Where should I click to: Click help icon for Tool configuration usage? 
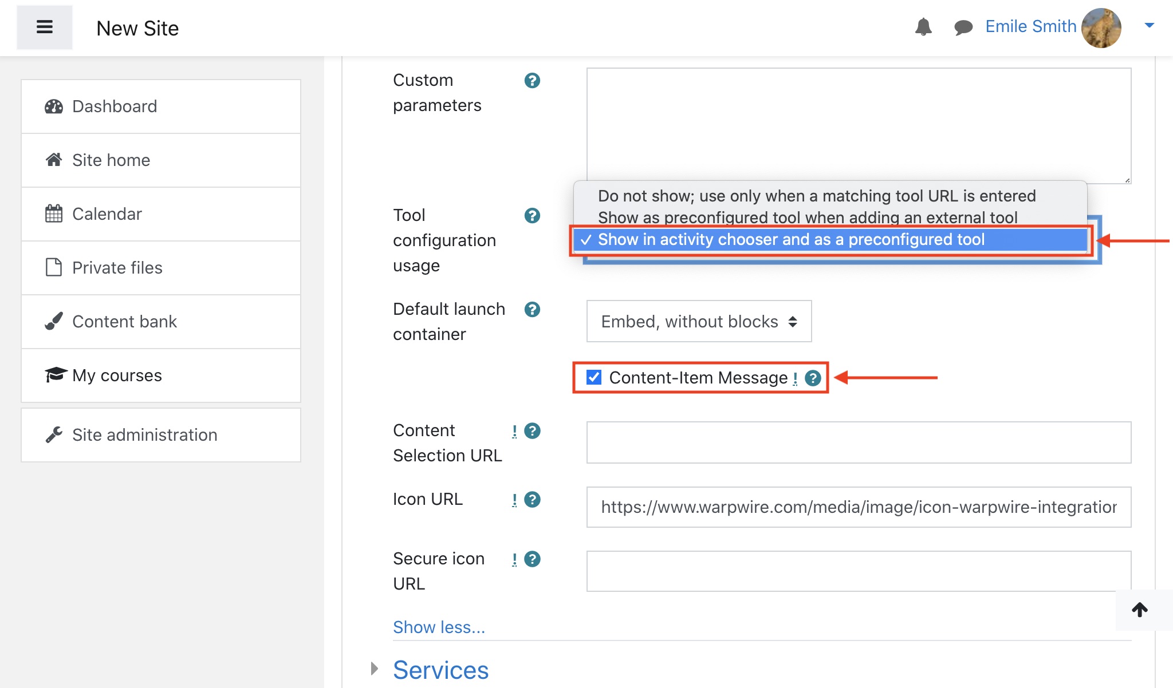(x=532, y=216)
